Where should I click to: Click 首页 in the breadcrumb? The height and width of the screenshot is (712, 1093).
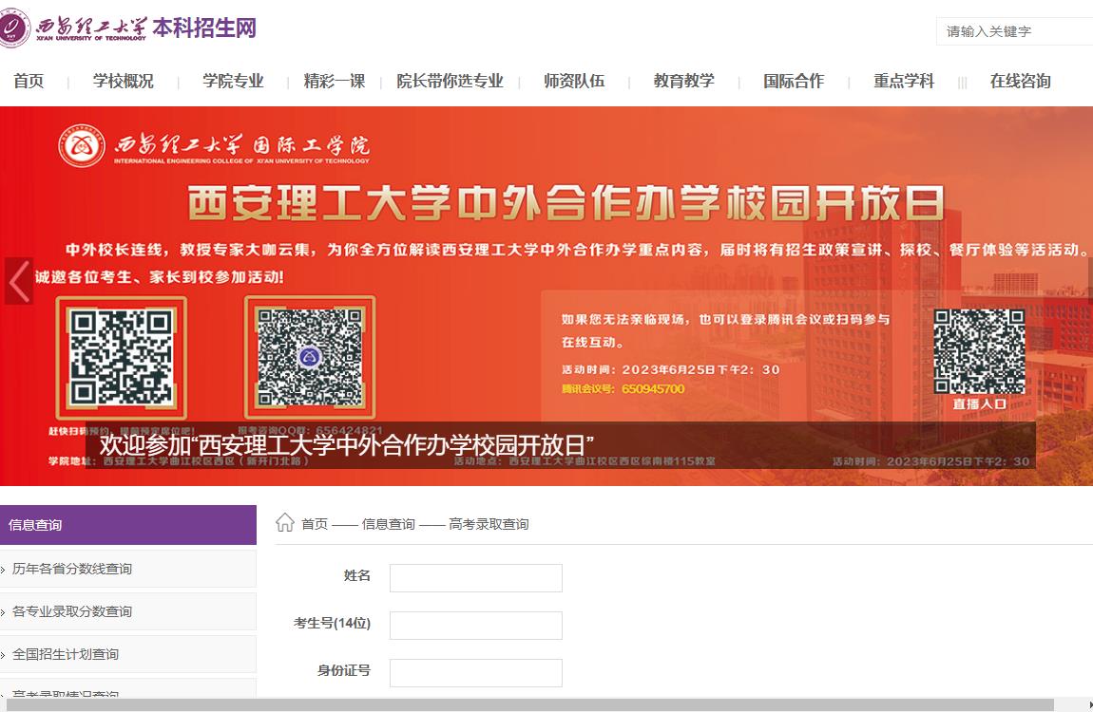(315, 524)
